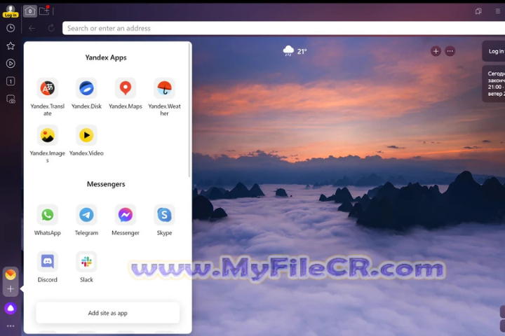Open Facebook Messenger app
The height and width of the screenshot is (336, 505).
126,220
